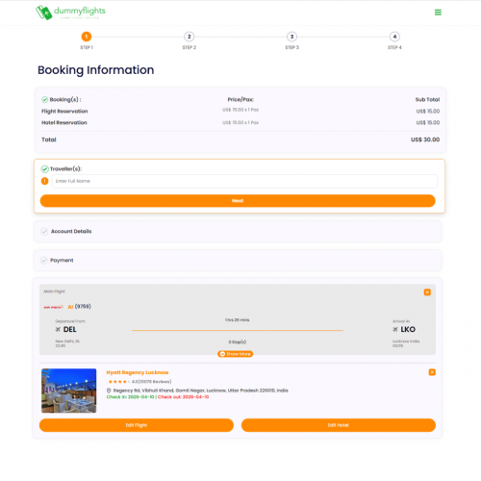
Task: Click the Account Details check circle
Action: click(x=44, y=231)
